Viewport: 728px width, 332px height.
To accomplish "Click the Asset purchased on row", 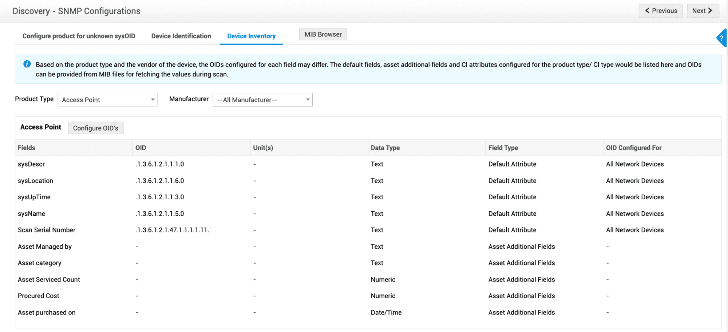I will click(x=47, y=312).
